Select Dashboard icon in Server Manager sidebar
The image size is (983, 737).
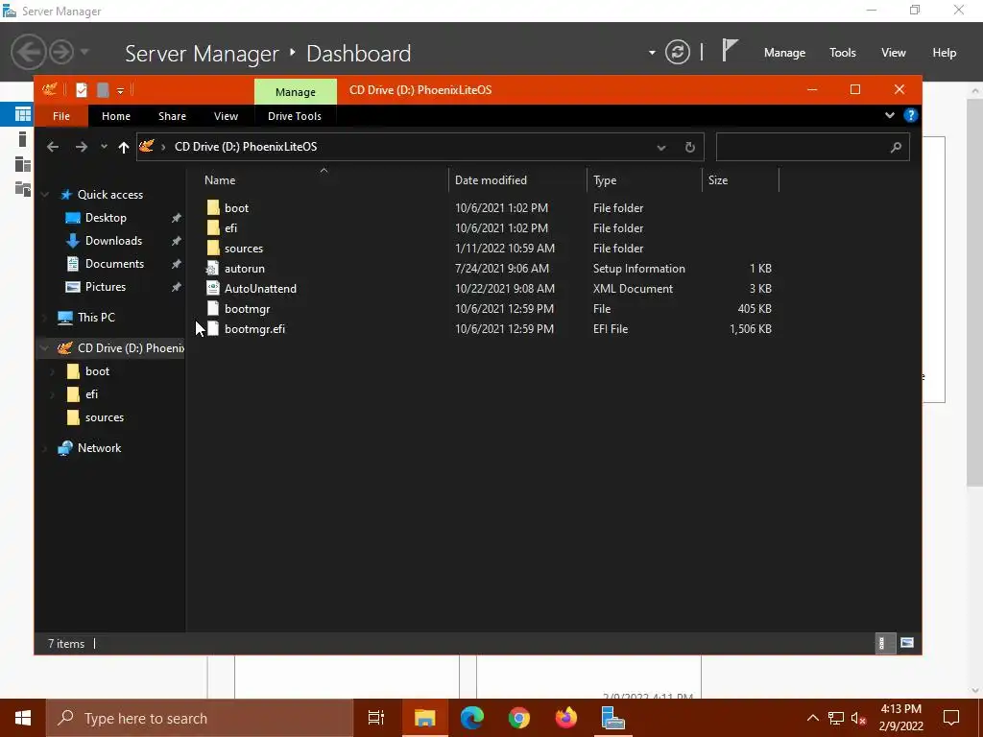pos(23,114)
